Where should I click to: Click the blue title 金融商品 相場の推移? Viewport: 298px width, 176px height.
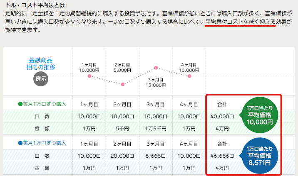[41, 64]
